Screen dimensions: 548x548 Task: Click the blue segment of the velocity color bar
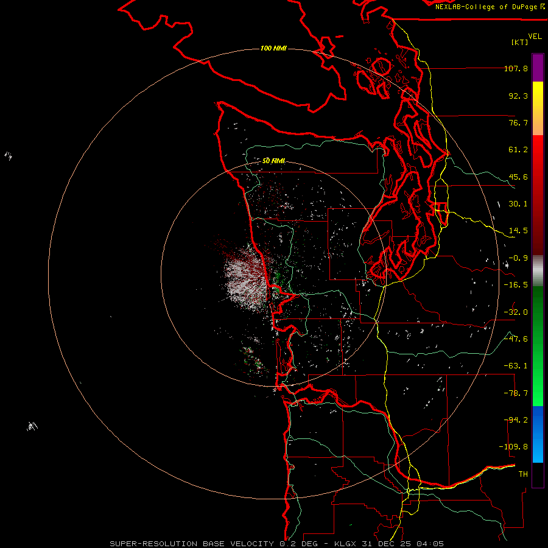(538, 434)
